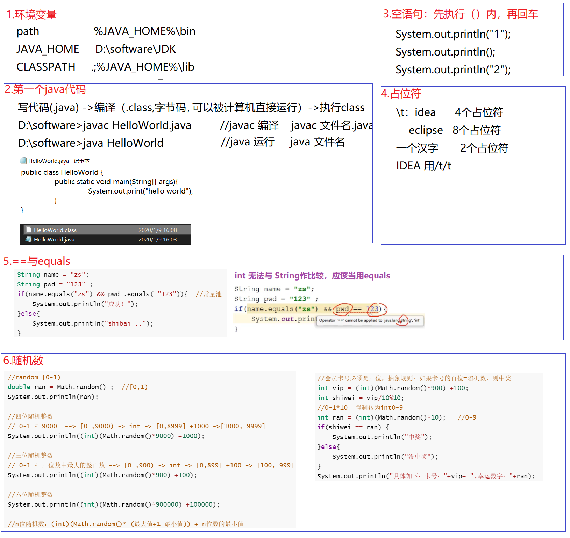Click the '1.环境变量' section heading

[31, 15]
